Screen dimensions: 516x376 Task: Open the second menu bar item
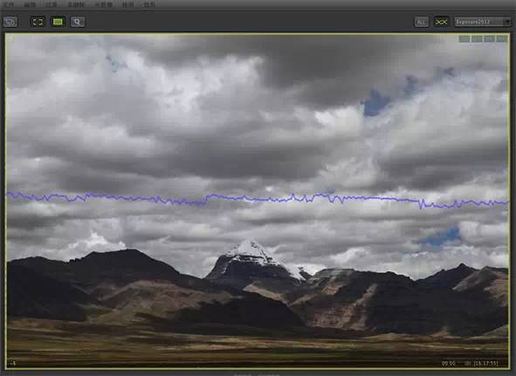click(x=30, y=4)
